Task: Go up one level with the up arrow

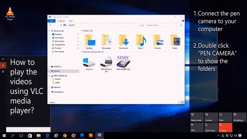Action: pyautogui.click(x=61, y=25)
